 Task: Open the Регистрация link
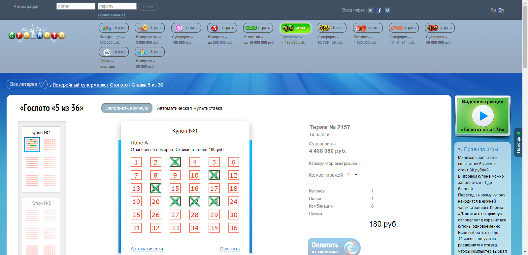26,6
